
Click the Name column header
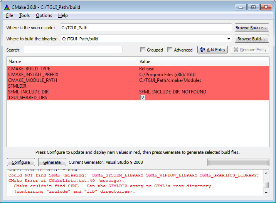point(72,62)
